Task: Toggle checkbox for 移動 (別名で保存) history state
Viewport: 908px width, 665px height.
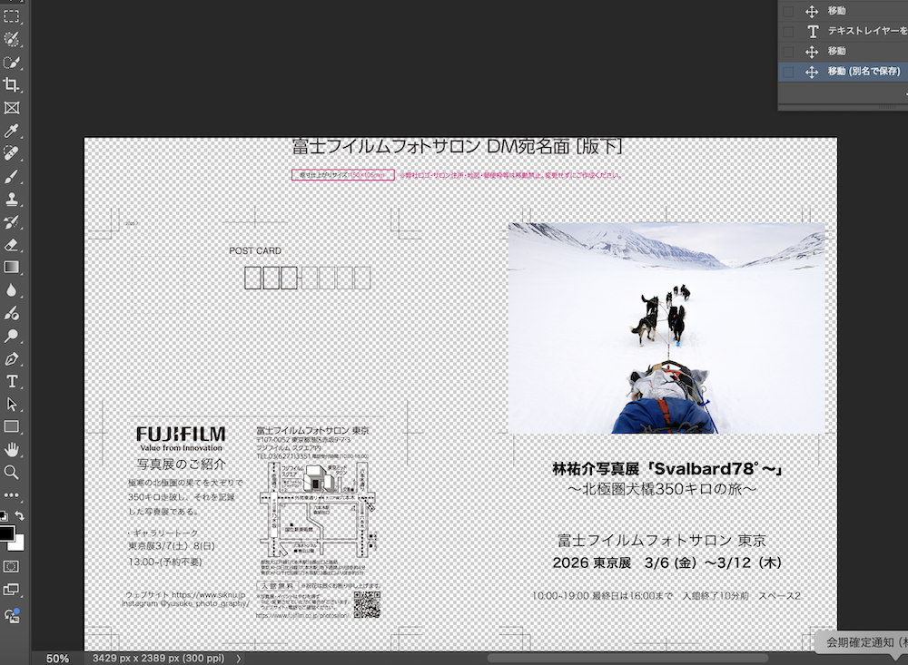Action: tap(788, 72)
